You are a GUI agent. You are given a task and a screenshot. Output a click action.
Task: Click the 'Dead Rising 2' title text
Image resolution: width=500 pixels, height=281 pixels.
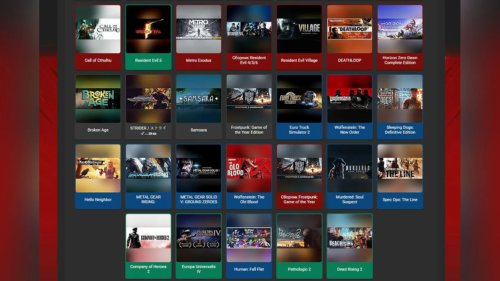click(350, 269)
